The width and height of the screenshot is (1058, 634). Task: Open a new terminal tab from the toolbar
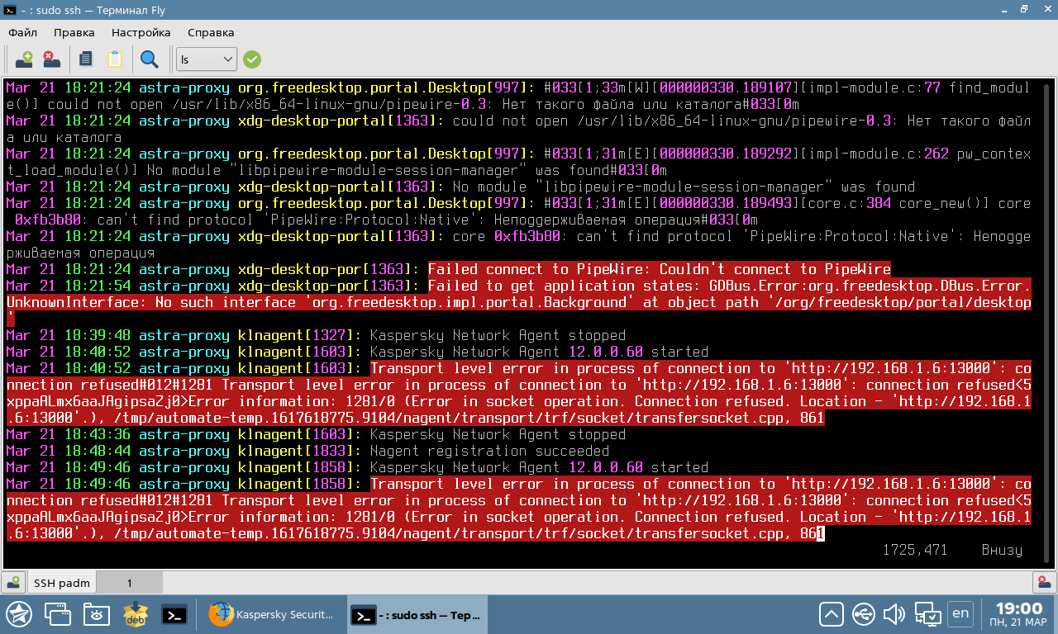24,59
